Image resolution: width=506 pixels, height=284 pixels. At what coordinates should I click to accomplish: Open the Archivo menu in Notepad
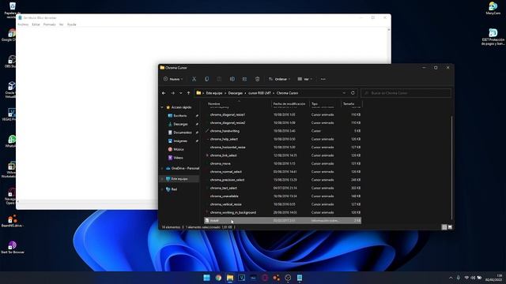[x=23, y=24]
